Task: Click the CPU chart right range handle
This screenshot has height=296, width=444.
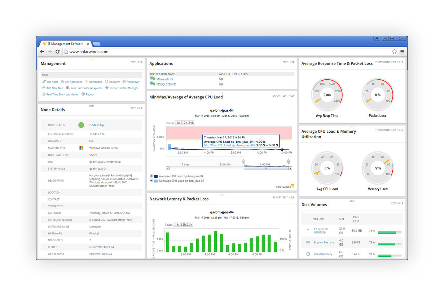Action: 289,162
